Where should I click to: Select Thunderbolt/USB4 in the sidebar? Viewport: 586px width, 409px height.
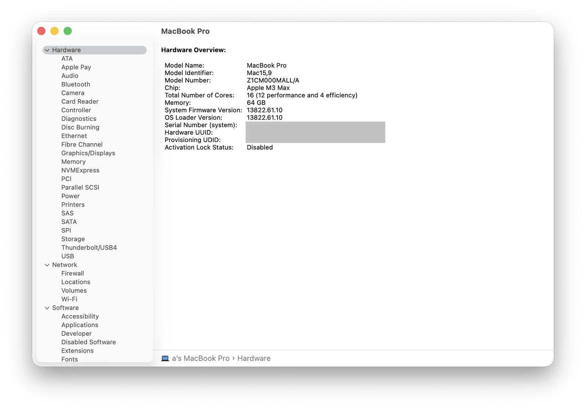tap(89, 248)
